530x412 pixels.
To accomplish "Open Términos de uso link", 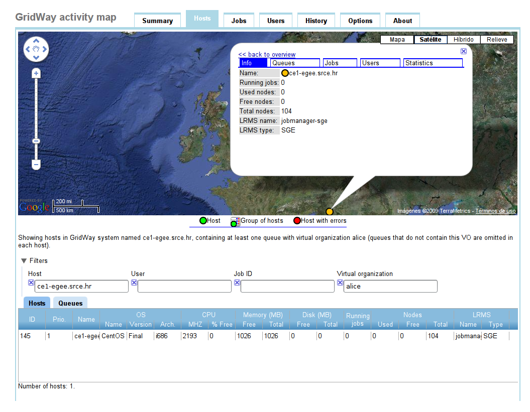I will click(495, 211).
